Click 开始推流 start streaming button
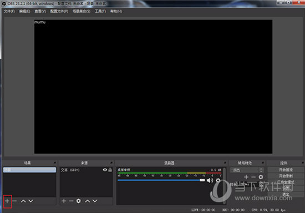 (286, 170)
